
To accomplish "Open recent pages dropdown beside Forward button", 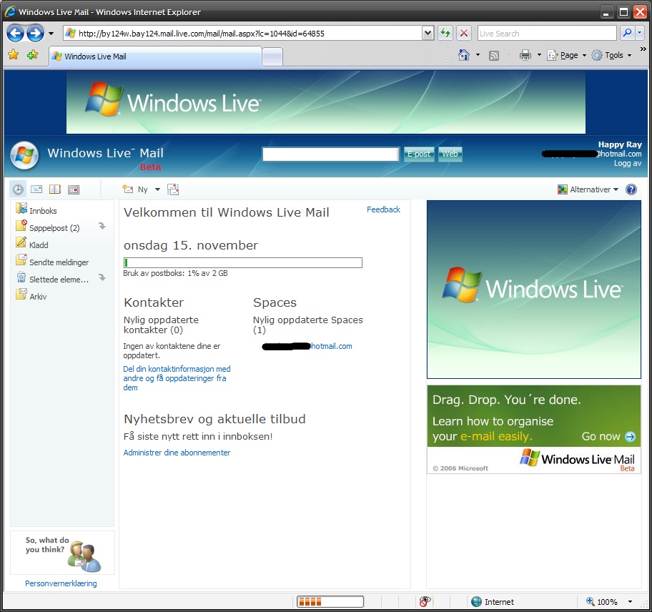I will point(51,34).
